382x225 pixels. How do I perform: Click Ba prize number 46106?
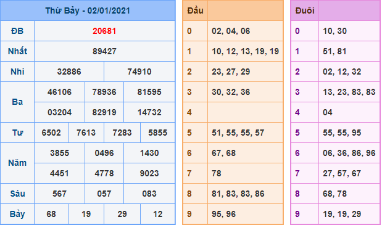pos(60,92)
